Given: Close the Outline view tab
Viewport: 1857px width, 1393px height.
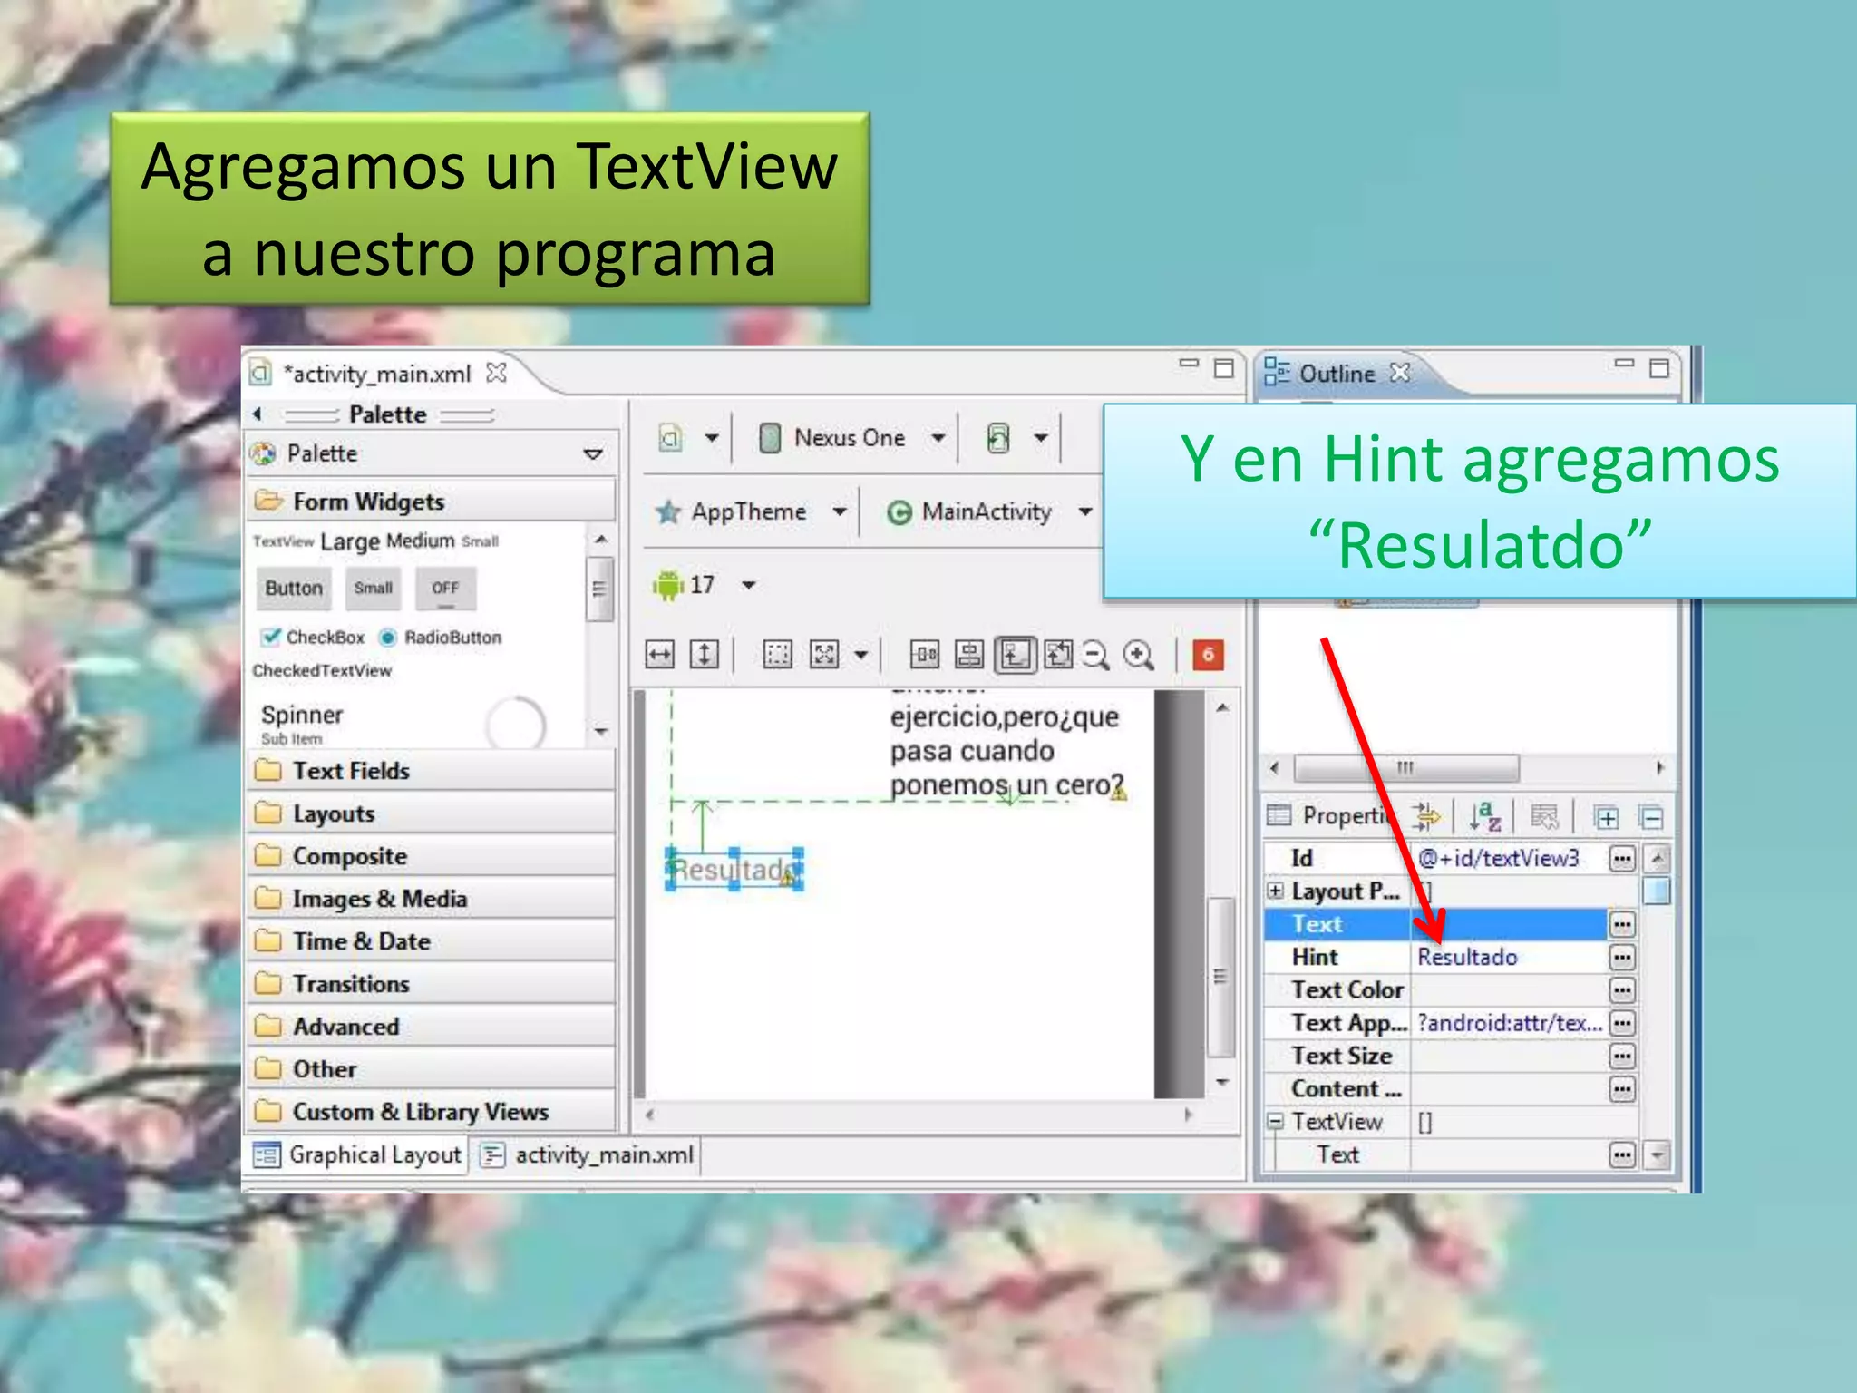Looking at the screenshot, I should point(1400,372).
